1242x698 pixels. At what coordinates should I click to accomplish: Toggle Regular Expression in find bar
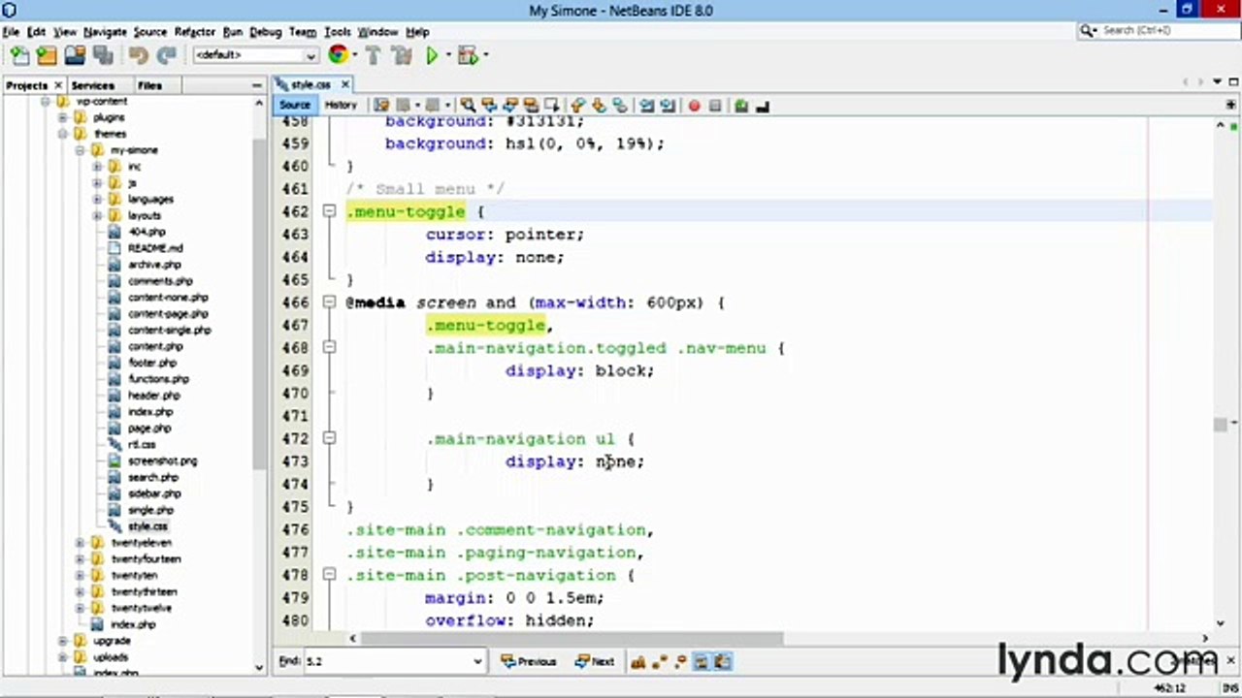coord(680,661)
